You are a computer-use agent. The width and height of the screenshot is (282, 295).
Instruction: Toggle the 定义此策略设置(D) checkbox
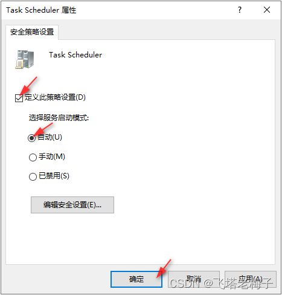[19, 98]
